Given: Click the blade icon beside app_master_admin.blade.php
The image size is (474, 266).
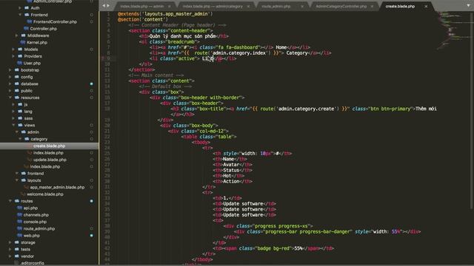Looking at the screenshot, I should 27,187.
